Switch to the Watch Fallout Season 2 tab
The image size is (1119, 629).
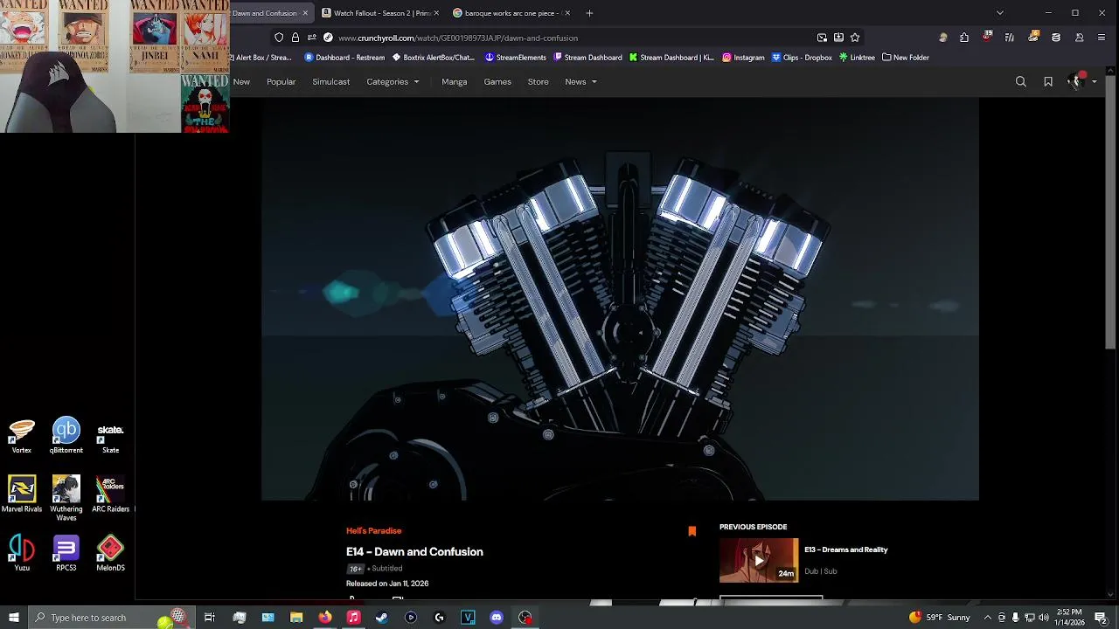[x=381, y=13]
